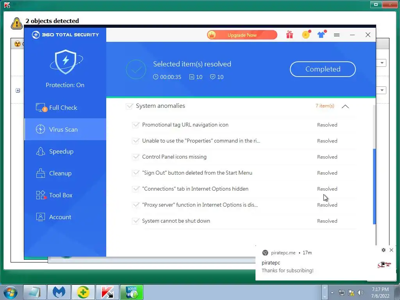Toggle the "Properties" command item checkbox
This screenshot has width=400, height=300.
(x=136, y=141)
